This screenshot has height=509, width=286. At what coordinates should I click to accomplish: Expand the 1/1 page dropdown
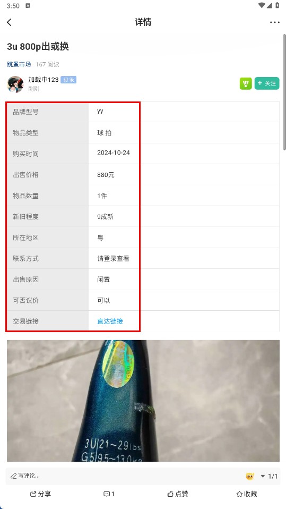(x=269, y=476)
